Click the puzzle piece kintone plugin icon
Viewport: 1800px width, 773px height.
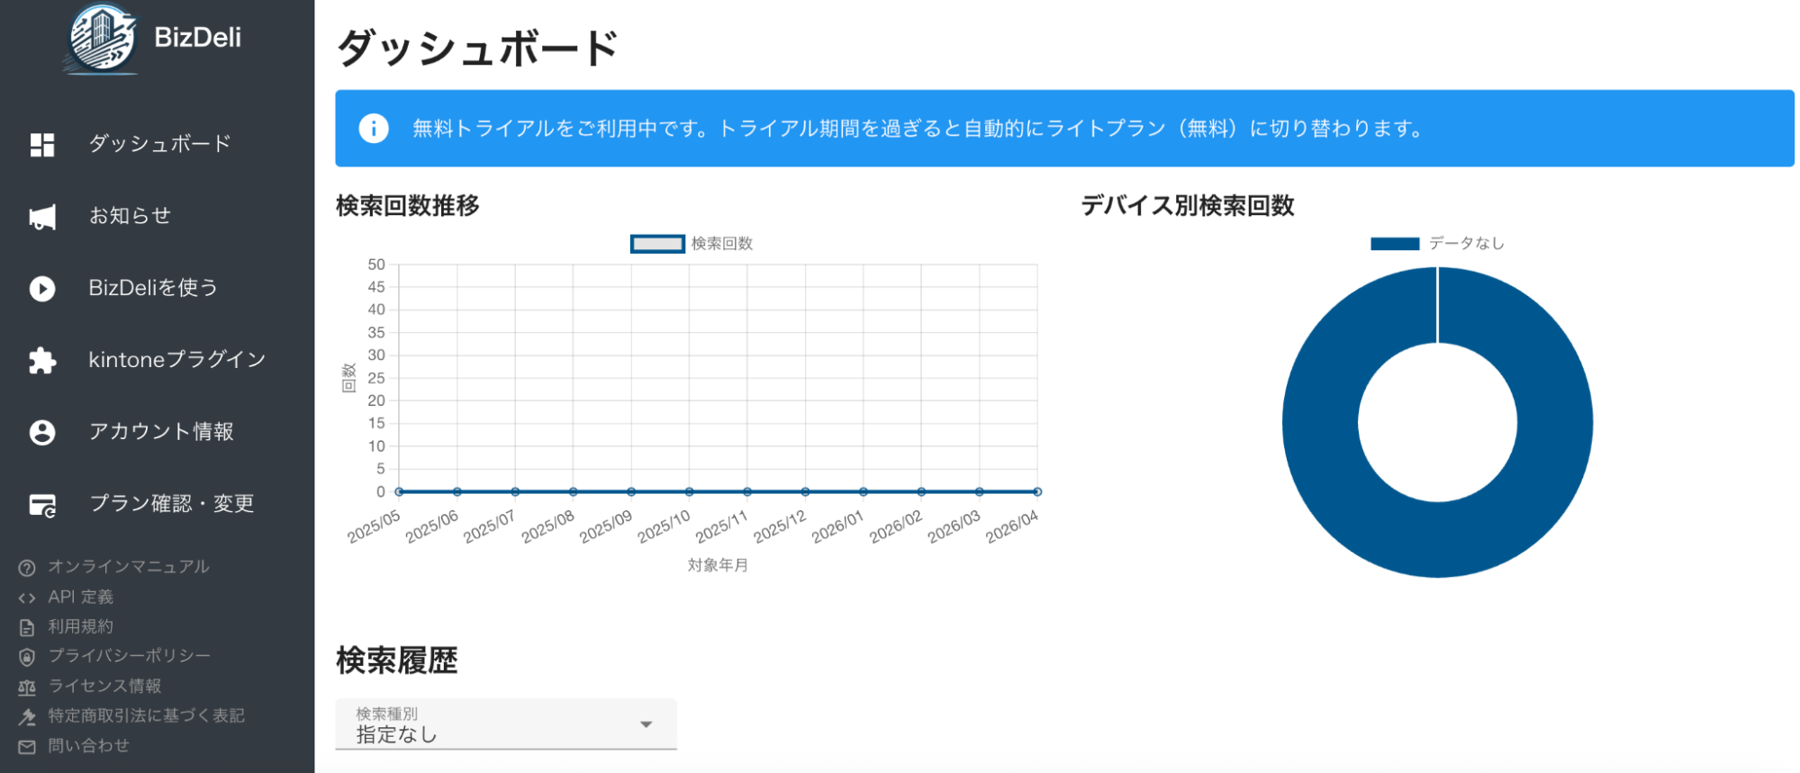(42, 361)
